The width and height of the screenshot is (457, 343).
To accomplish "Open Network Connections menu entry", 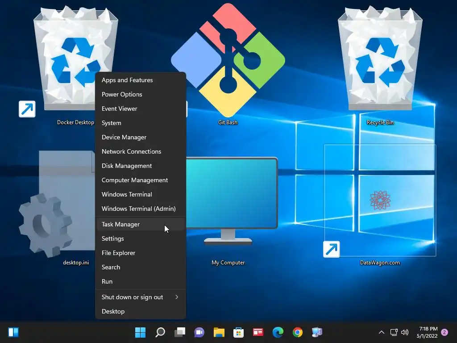I will [x=141, y=151].
